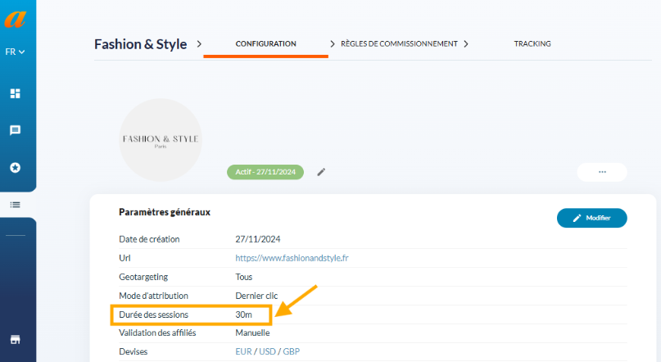Select the creation date value 27/11/2024
The height and width of the screenshot is (362, 661).
pos(257,239)
